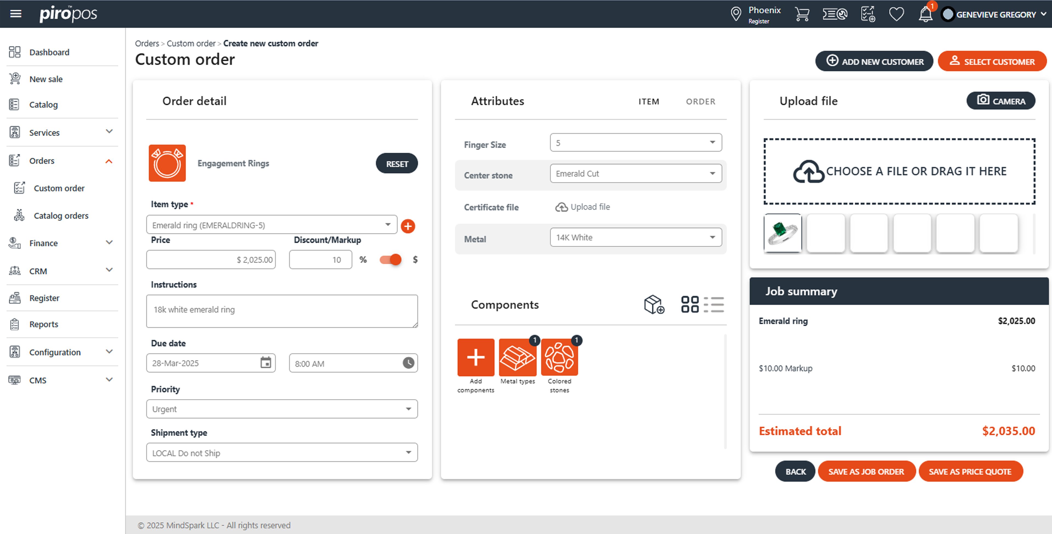Click the orange plus next to Item type

pyautogui.click(x=408, y=226)
